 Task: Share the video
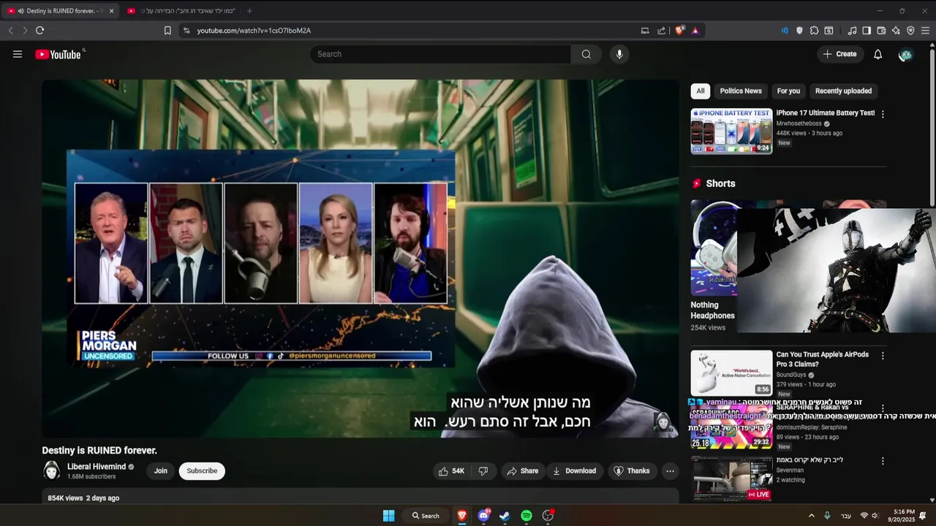click(522, 471)
